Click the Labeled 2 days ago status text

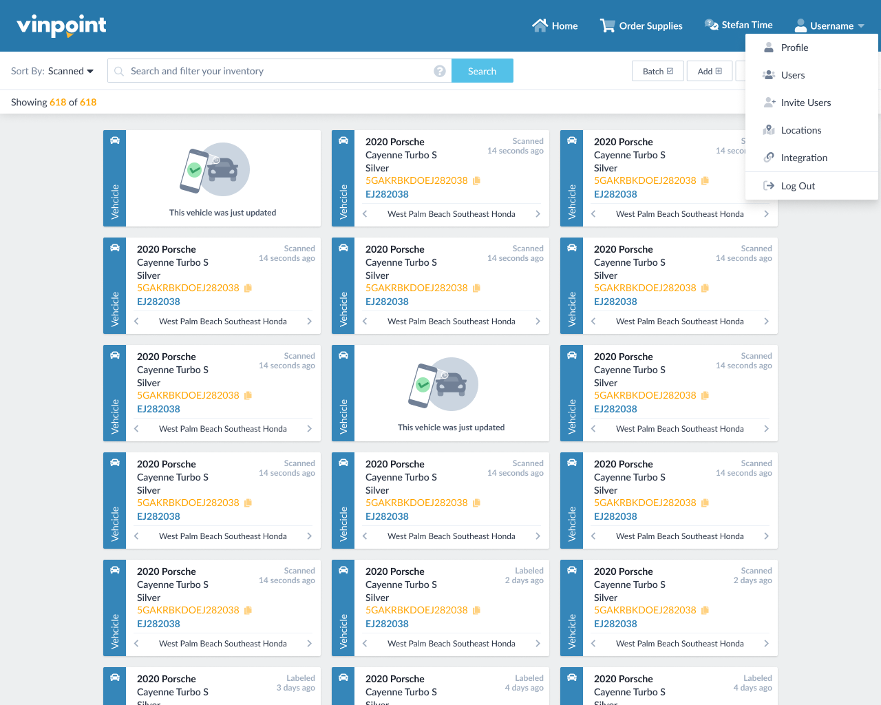pyautogui.click(x=524, y=576)
